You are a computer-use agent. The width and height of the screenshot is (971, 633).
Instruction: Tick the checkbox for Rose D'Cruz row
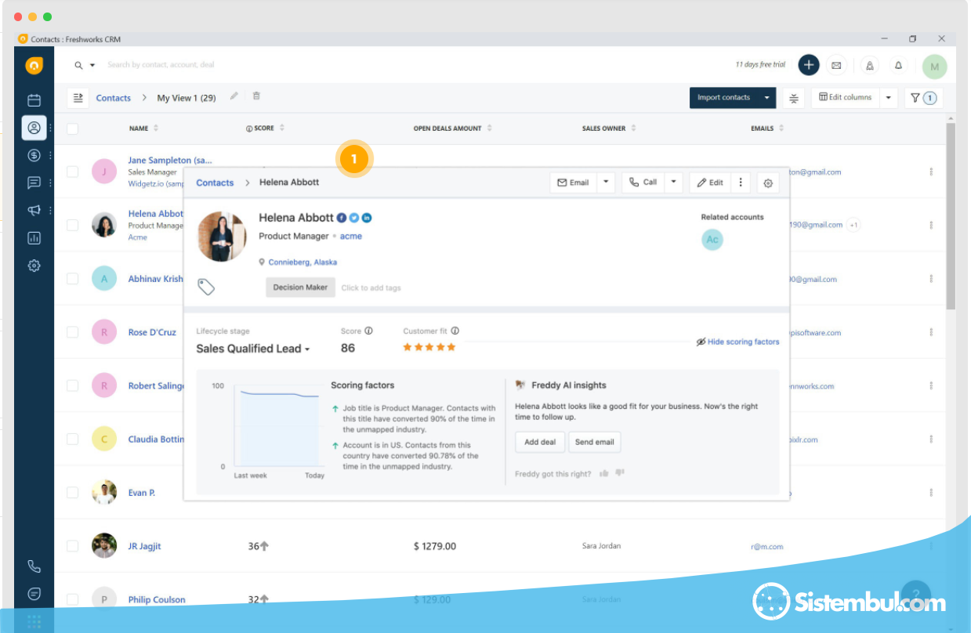coord(72,332)
